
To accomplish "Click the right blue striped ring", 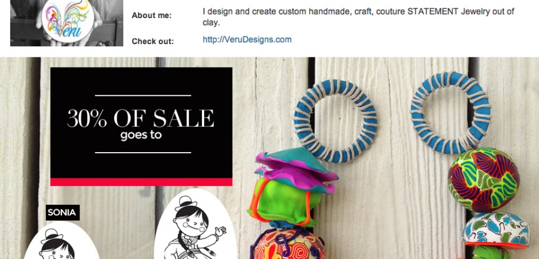I will (450, 112).
